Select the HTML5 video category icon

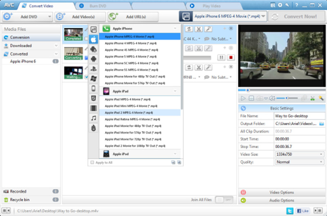[x=94, y=98]
